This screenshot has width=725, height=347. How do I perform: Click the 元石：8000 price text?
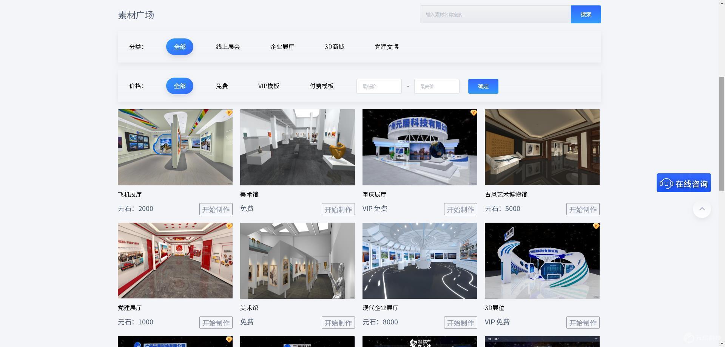coord(380,322)
